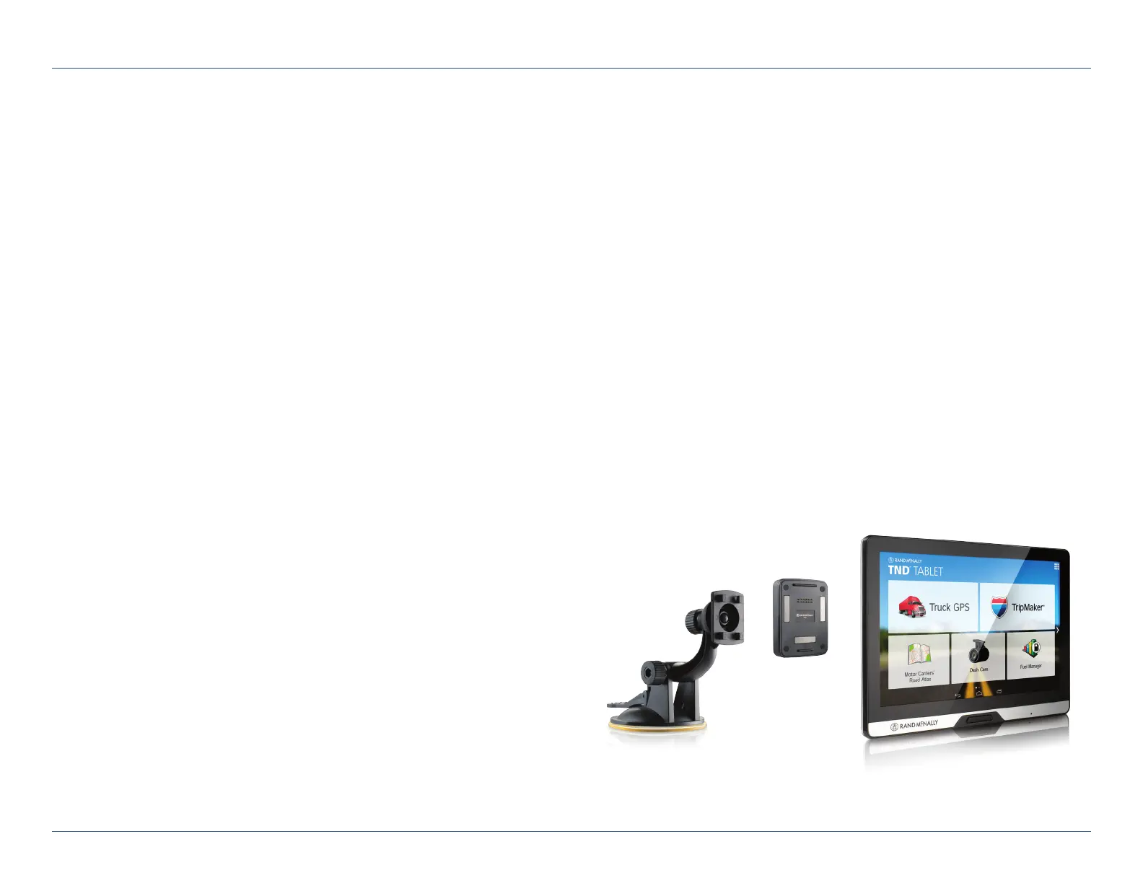Launch the Dash Cam camera icon

click(978, 652)
